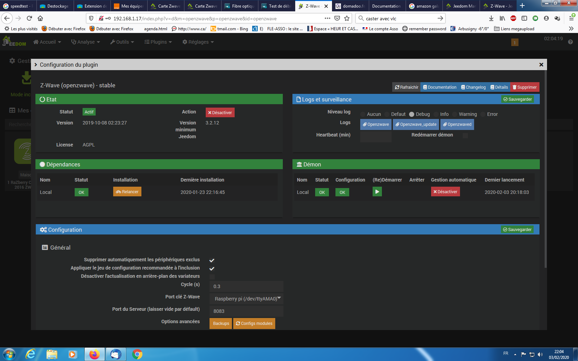
Task: Switch to the Fibre optique browser tab
Action: click(240, 6)
